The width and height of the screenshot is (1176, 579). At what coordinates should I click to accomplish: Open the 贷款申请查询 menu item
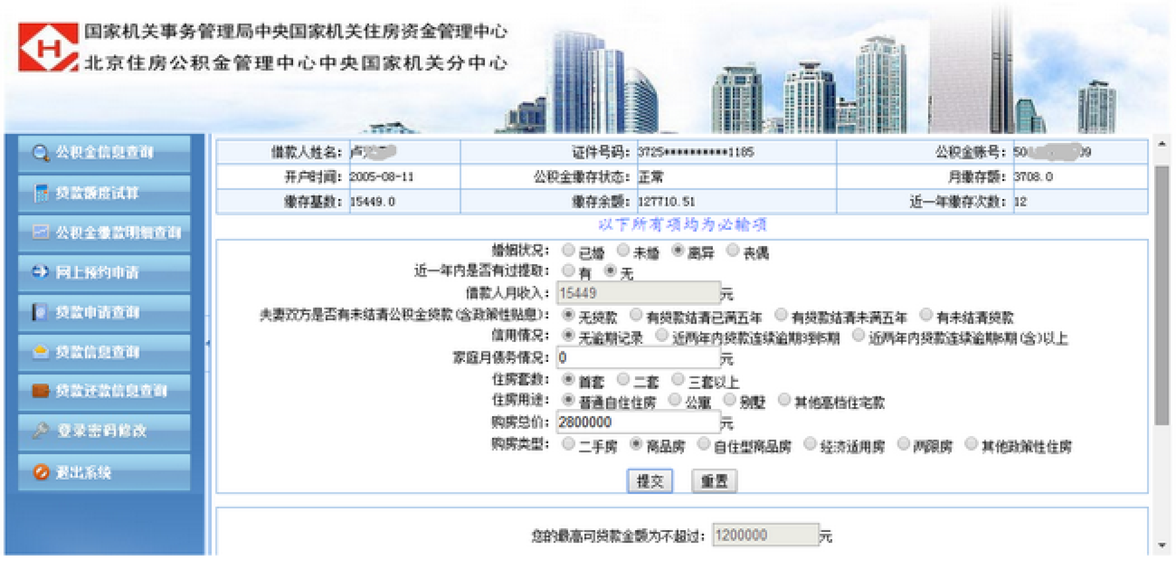(104, 312)
